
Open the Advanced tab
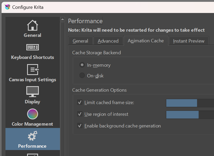pyautogui.click(x=108, y=41)
